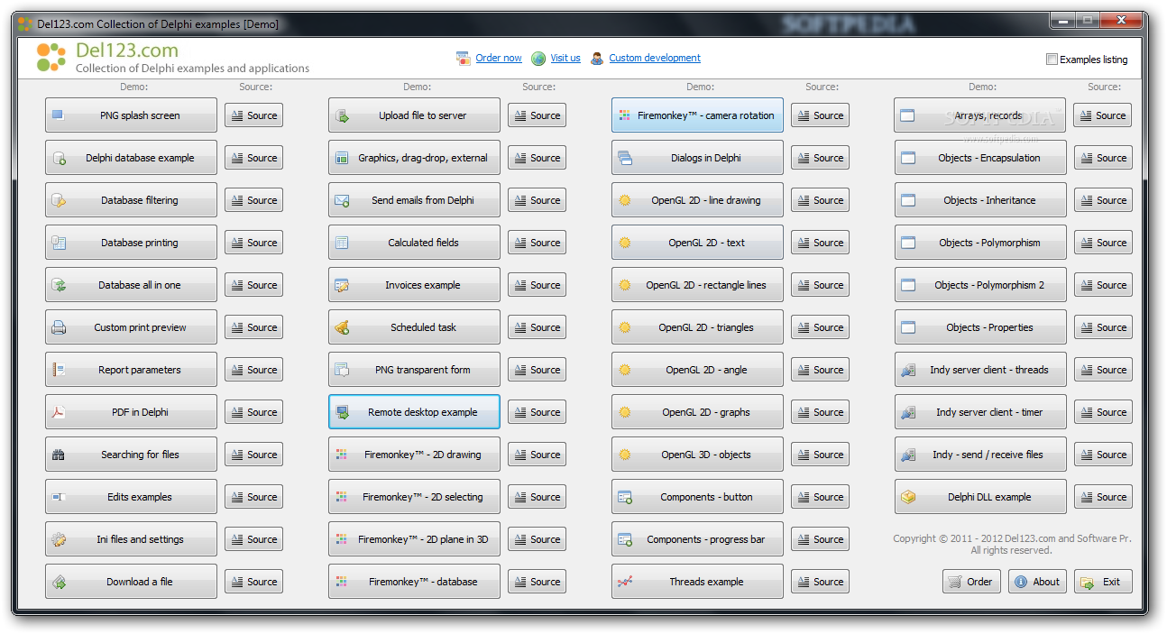The height and width of the screenshot is (634, 1167).
Task: Run the PNG transparent form demo
Action: 414,370
